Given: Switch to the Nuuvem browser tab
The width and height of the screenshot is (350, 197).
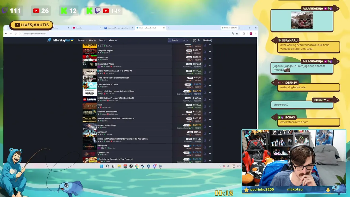Looking at the screenshot, I should tap(118, 28).
